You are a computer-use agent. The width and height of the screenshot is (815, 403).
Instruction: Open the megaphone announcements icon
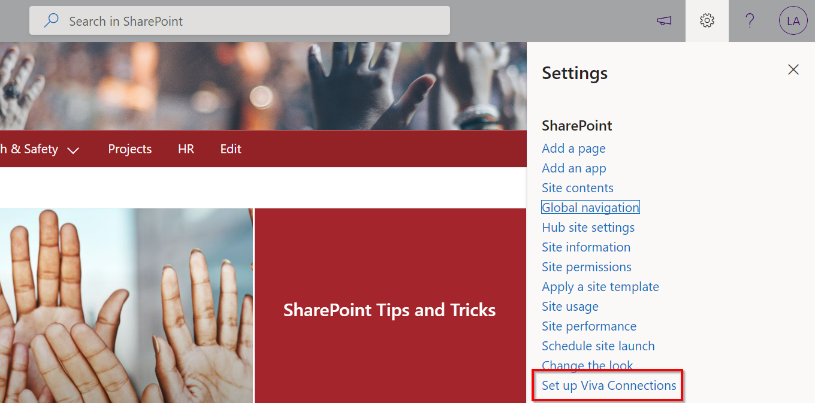pyautogui.click(x=663, y=21)
